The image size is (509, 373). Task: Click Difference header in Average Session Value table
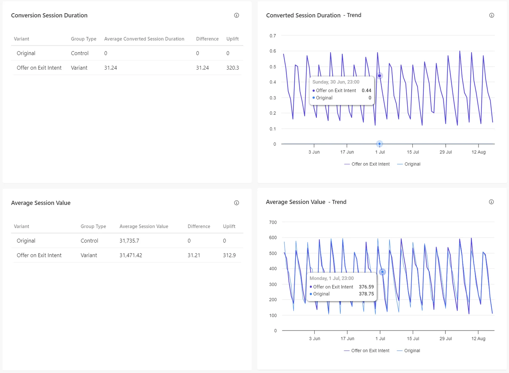coord(199,226)
